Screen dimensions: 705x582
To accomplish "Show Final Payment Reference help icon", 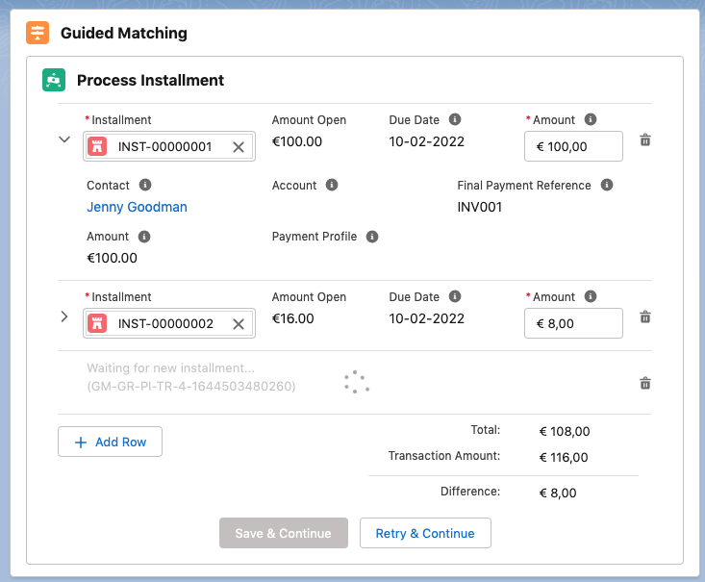I will tap(606, 185).
